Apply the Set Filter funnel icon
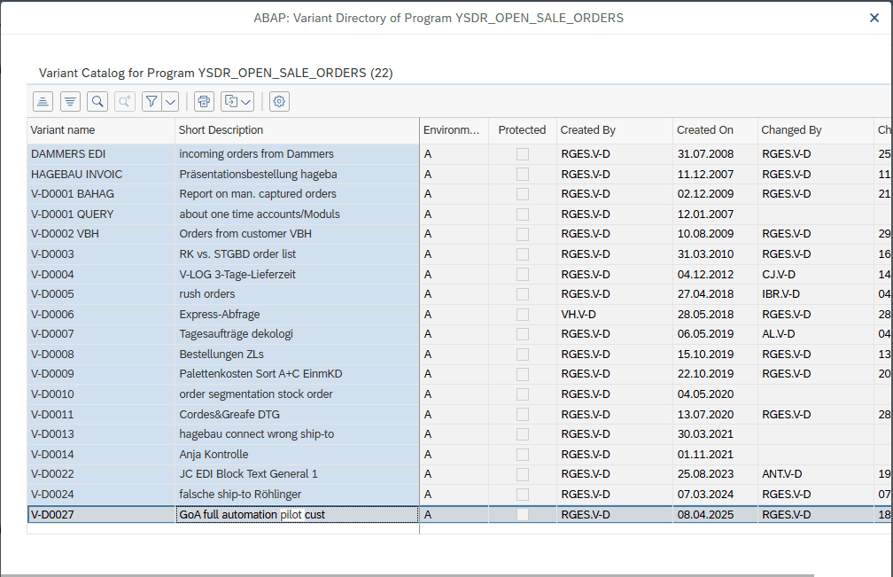The width and height of the screenshot is (893, 577). 151,101
